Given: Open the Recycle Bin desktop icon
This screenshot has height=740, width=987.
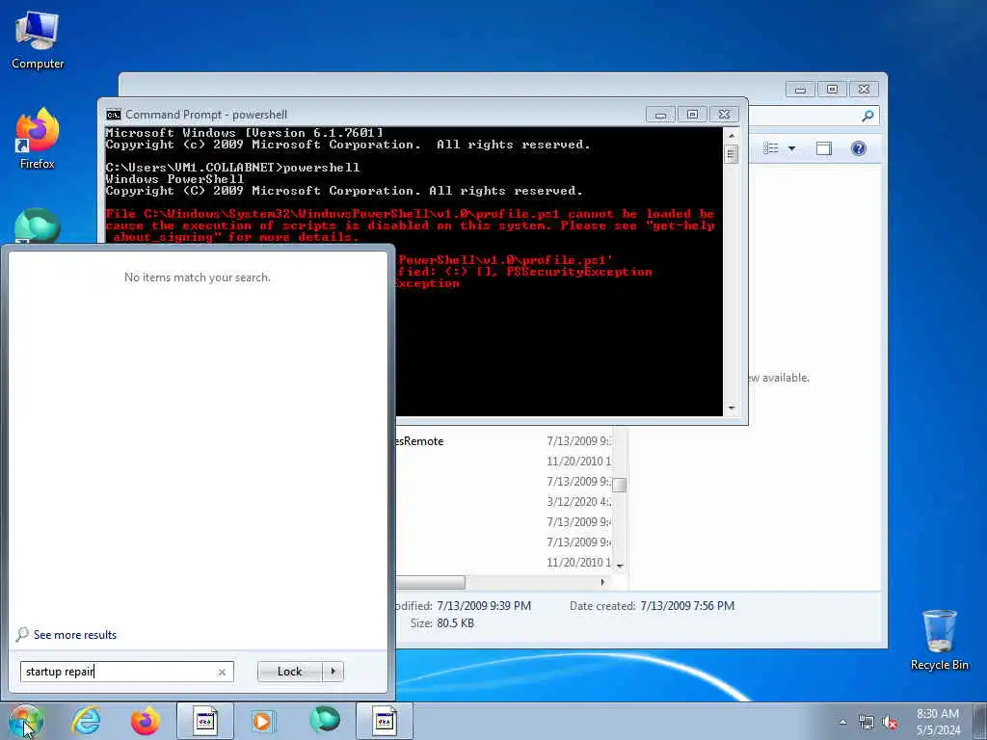Looking at the screenshot, I should tap(939, 640).
